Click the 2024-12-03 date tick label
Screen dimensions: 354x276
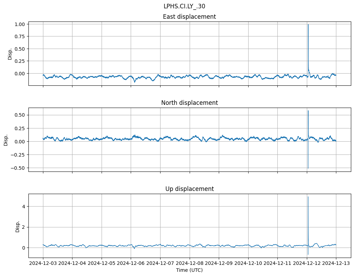click(43, 264)
